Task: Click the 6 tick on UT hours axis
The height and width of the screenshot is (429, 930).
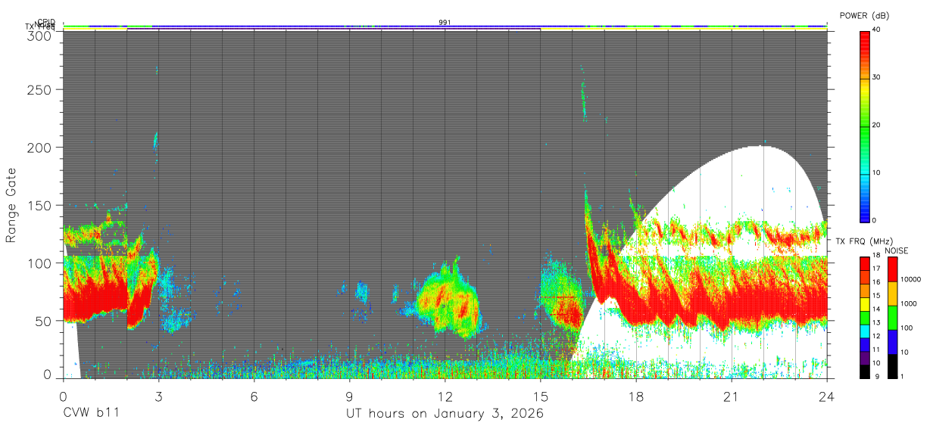Action: tap(254, 396)
